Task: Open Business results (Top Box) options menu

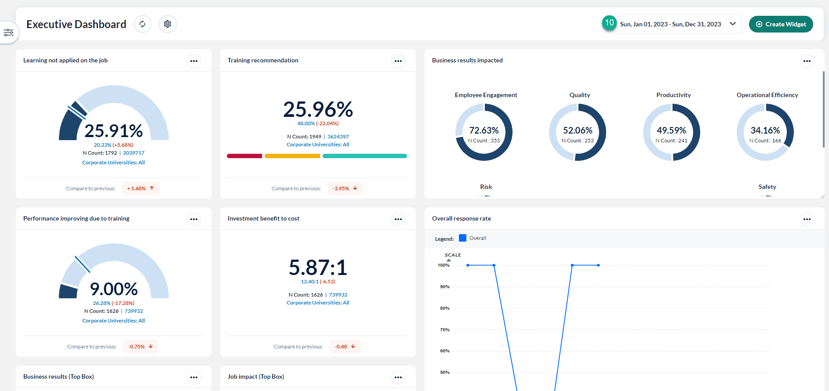Action: pyautogui.click(x=194, y=377)
